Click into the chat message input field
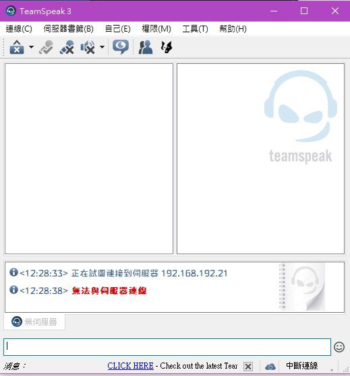 tap(167, 347)
